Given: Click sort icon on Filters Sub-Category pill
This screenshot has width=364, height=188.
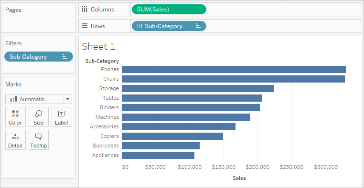Looking at the screenshot, I should 65,57.
